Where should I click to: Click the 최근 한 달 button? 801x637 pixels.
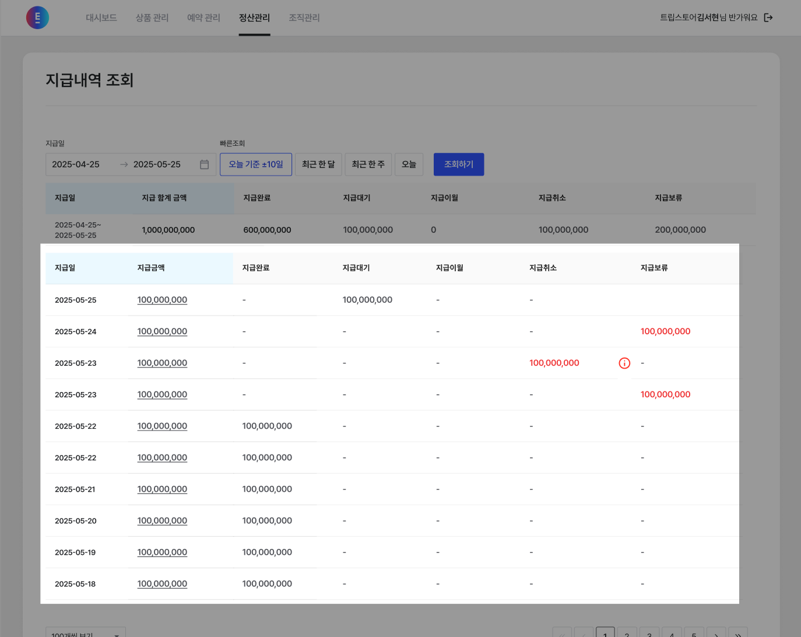pos(318,164)
